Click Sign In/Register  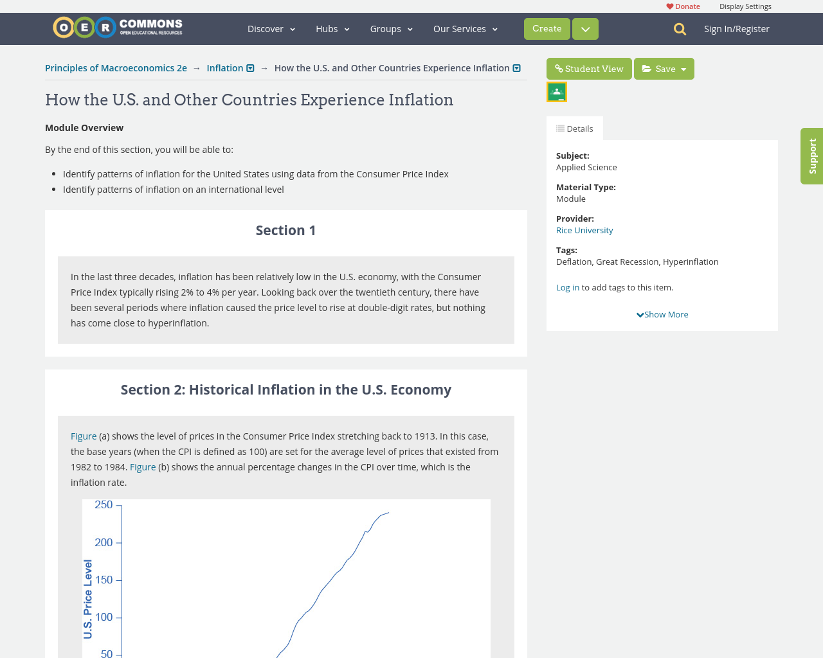click(737, 29)
